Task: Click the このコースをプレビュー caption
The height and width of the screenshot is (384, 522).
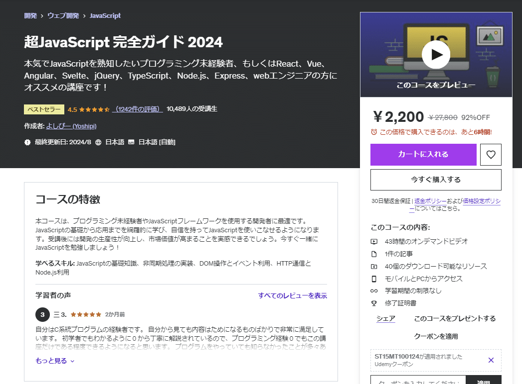Action: pyautogui.click(x=436, y=85)
